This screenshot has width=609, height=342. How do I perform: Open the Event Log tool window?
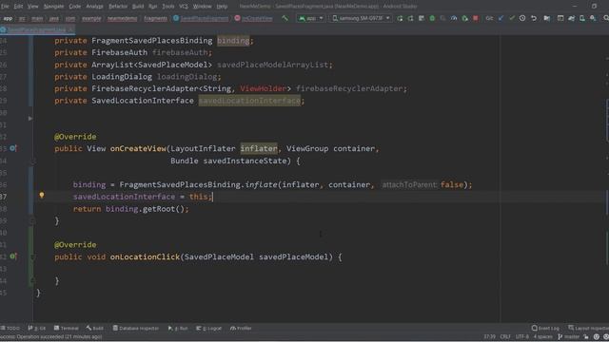(x=545, y=328)
